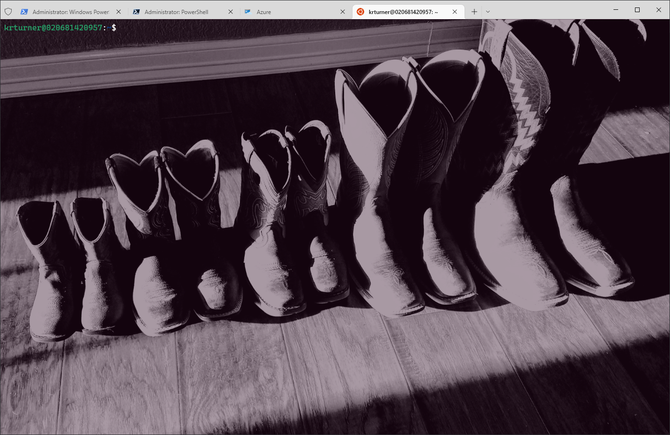
Task: Click the Windows PowerShell tab icon
Action: 24,12
